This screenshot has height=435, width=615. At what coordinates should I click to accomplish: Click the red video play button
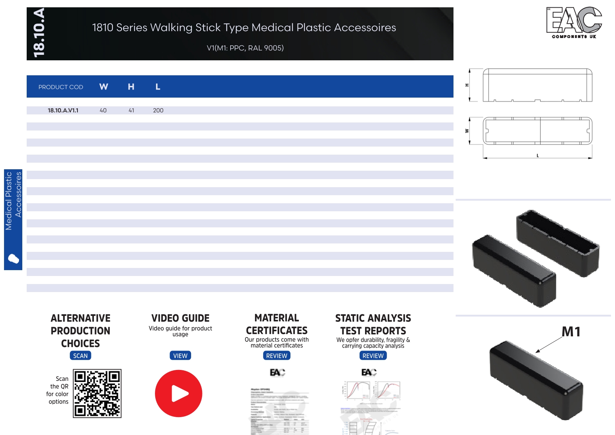[x=178, y=393]
